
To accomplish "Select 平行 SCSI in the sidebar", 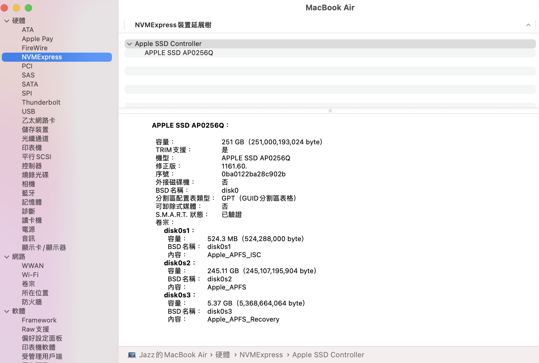I will coord(37,157).
